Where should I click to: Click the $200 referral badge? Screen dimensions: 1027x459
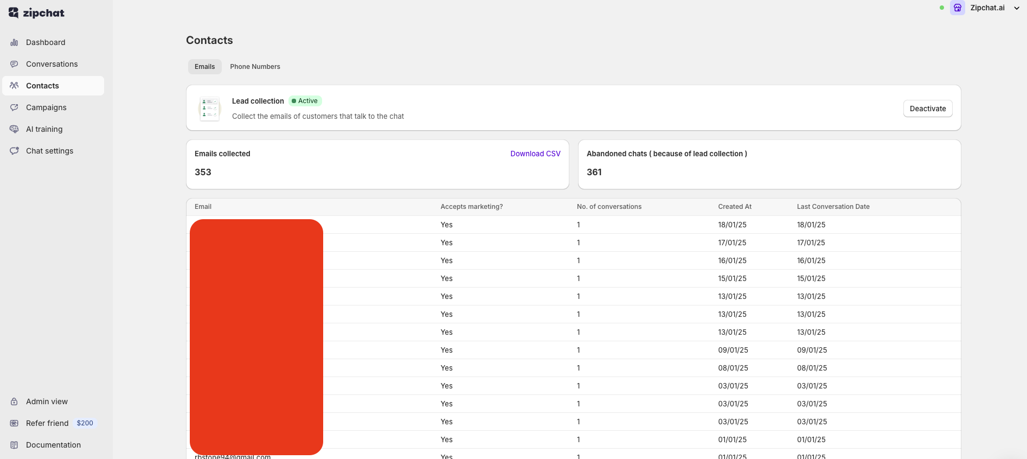pos(85,423)
